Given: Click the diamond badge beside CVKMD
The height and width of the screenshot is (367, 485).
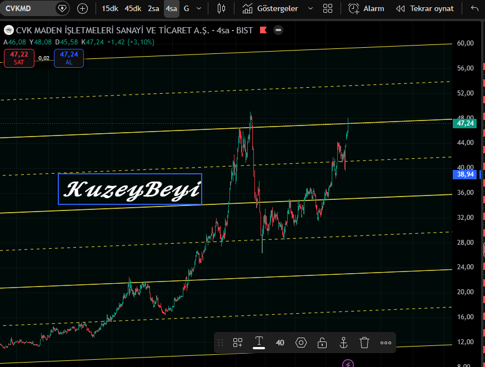Looking at the screenshot, I should click(x=62, y=8).
